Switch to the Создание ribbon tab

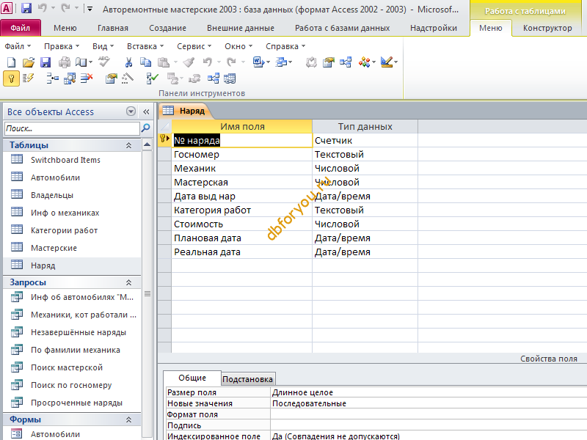[167, 28]
